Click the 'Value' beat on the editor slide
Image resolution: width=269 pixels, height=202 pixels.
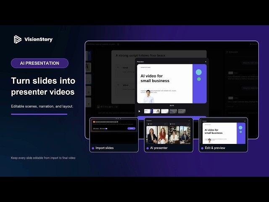[x=125, y=85]
